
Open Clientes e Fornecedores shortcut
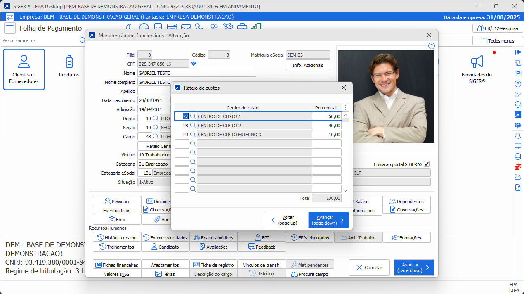(24, 69)
